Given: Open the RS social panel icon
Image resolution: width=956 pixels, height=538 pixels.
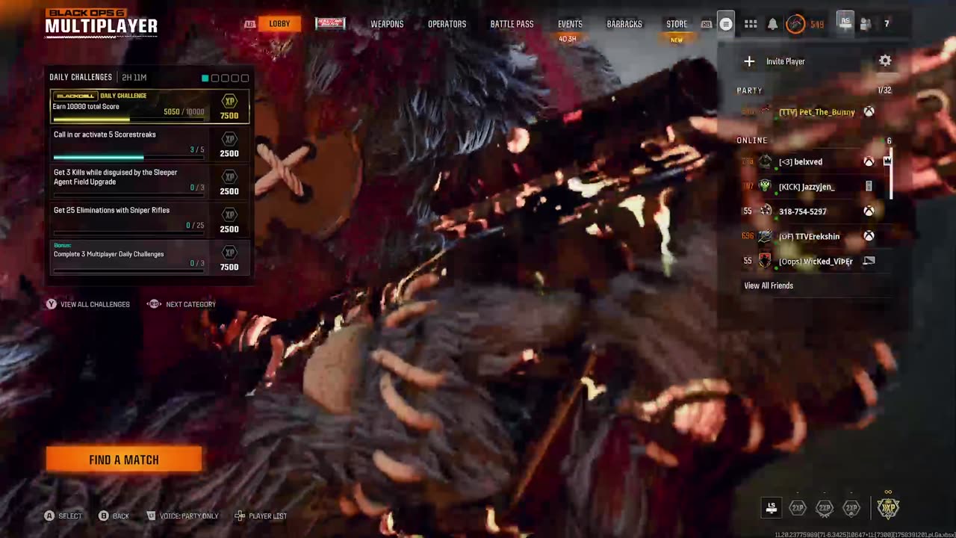Looking at the screenshot, I should click(x=845, y=22).
